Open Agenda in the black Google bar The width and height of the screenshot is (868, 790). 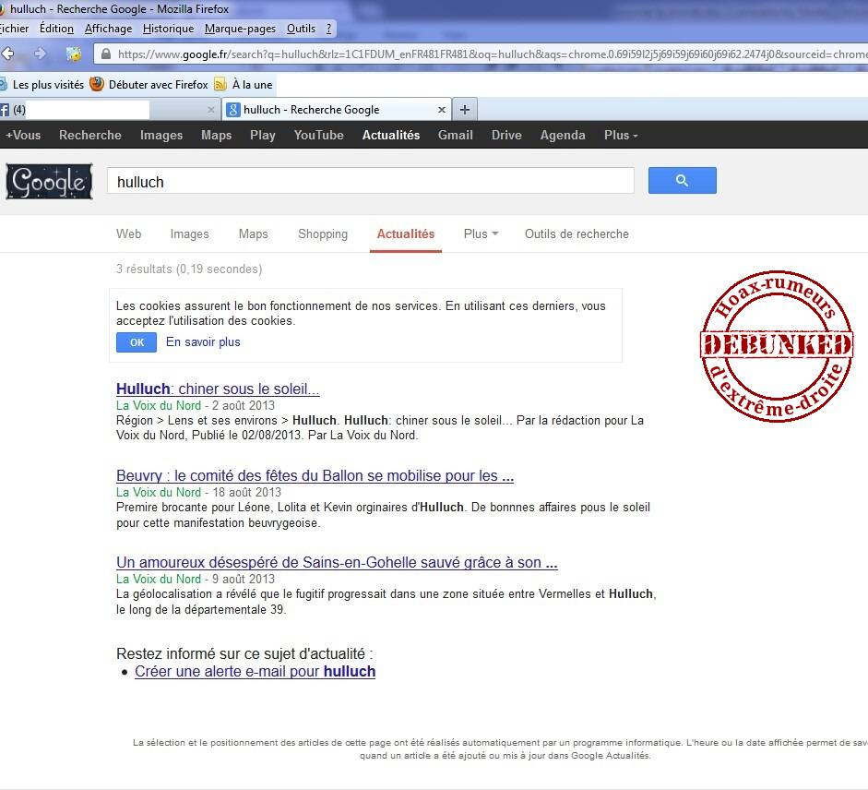(x=563, y=135)
